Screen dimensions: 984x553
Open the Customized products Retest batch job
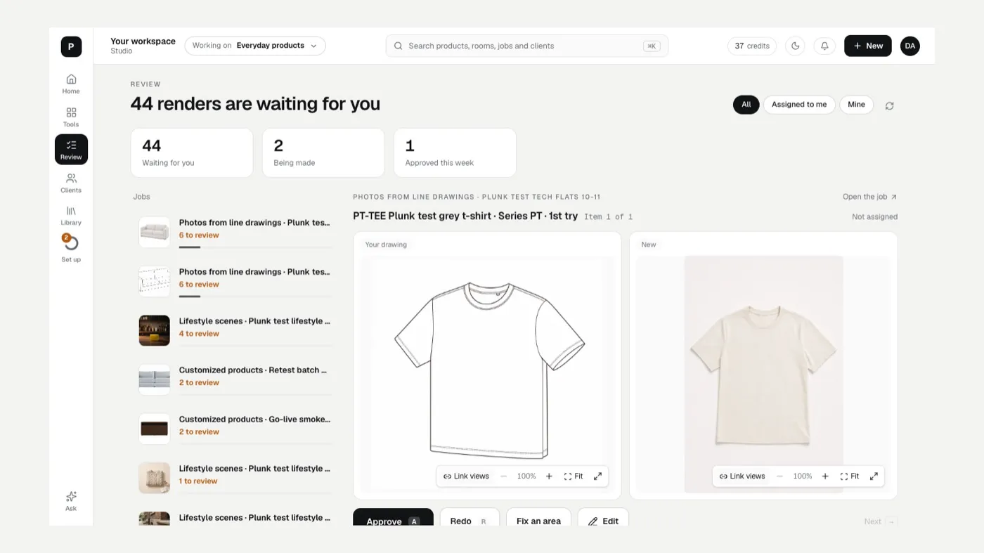233,379
